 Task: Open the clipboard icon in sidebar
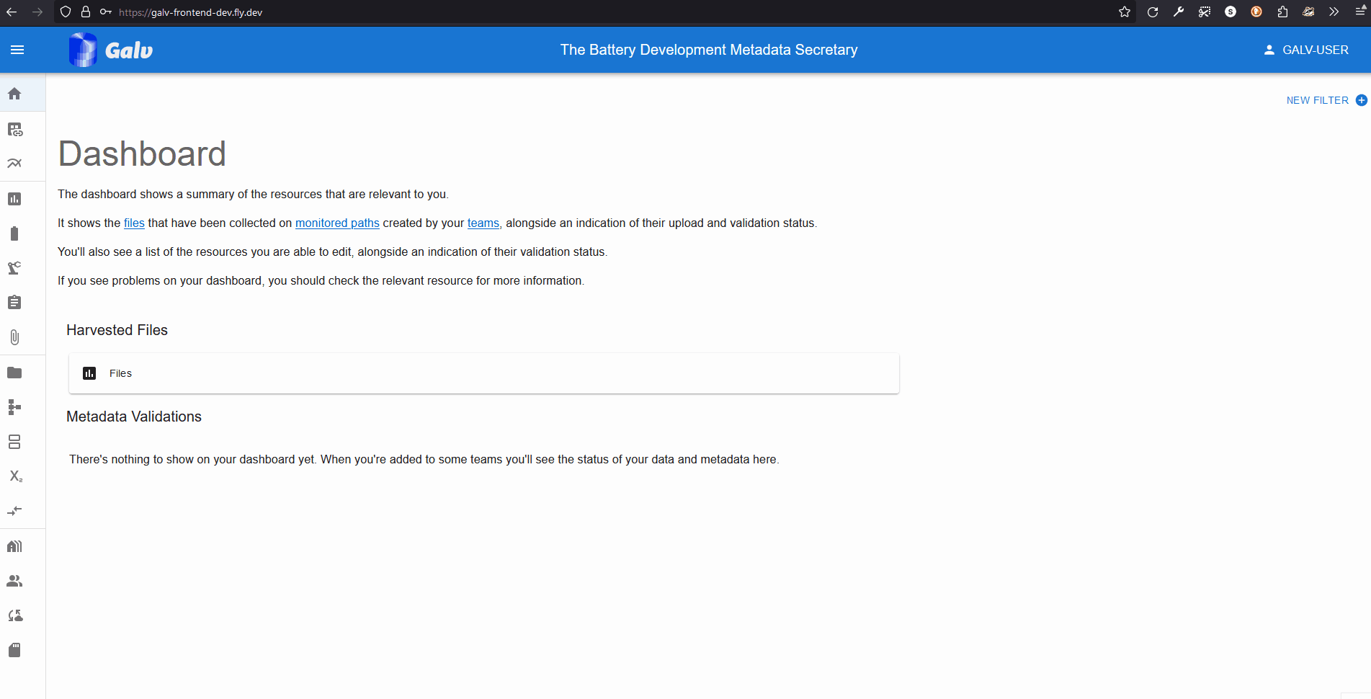[x=14, y=303]
